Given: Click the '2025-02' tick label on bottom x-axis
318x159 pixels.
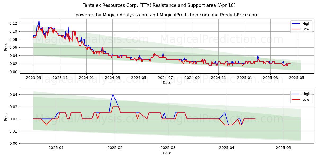Looking at the screenshot, I should [115, 148].
